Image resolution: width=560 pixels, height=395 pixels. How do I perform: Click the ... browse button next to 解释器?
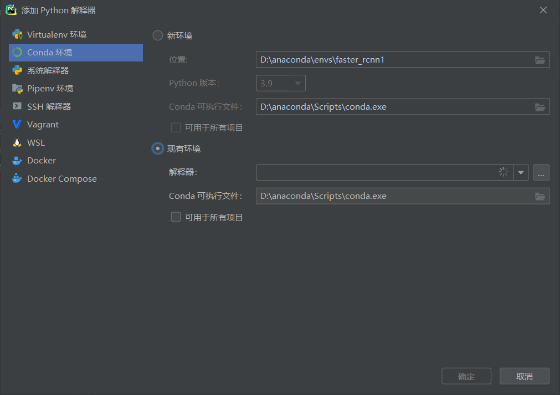[541, 172]
